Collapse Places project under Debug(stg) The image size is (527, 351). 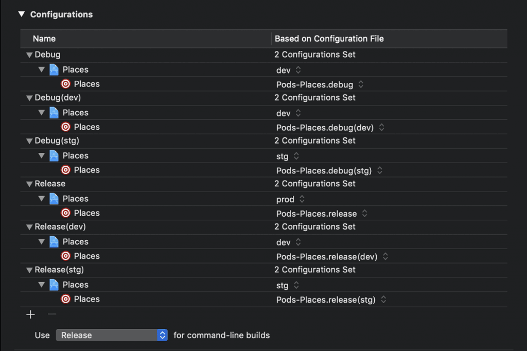pyautogui.click(x=41, y=155)
